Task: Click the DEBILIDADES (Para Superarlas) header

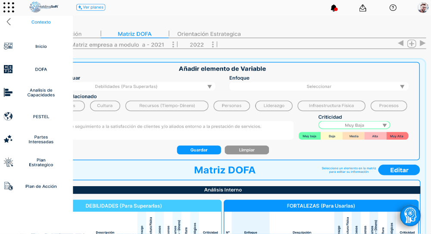Action: [147, 206]
